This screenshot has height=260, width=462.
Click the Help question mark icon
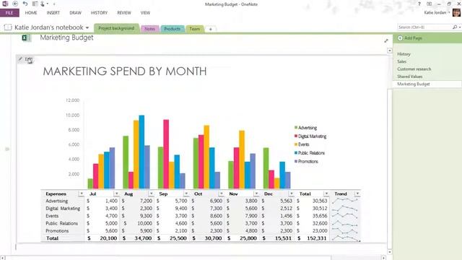click(x=419, y=4)
